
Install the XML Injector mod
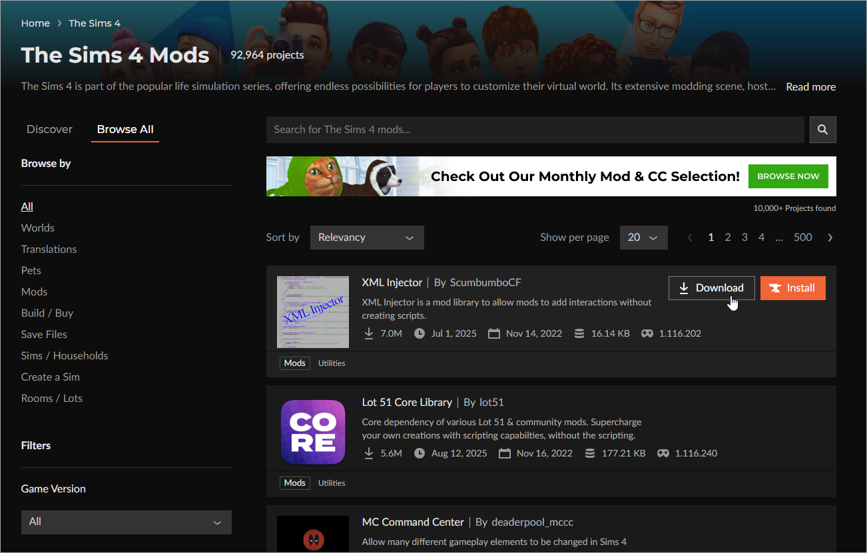pyautogui.click(x=792, y=288)
